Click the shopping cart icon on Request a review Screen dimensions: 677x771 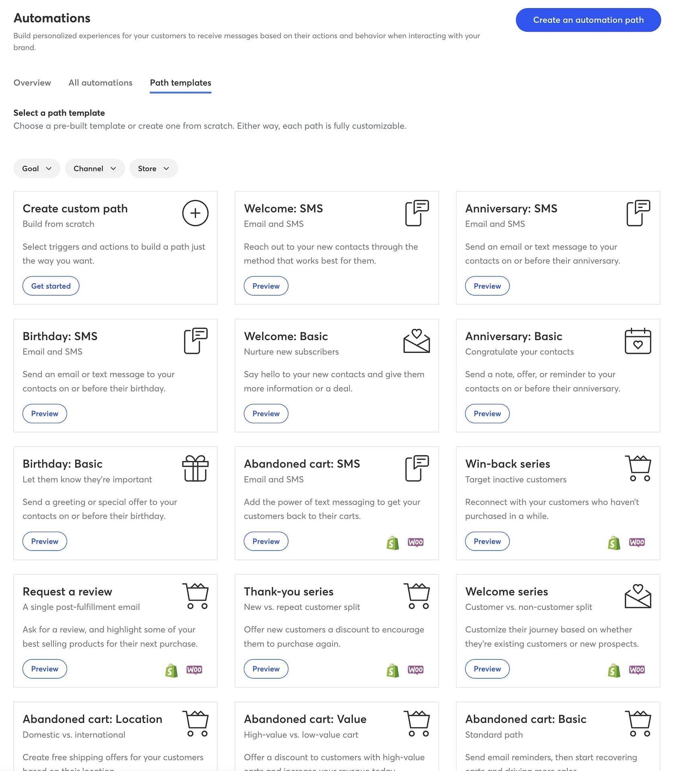[x=195, y=597]
